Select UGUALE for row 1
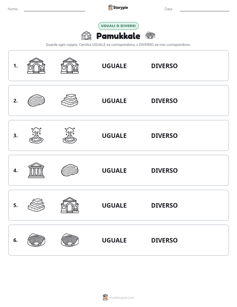 coord(114,66)
